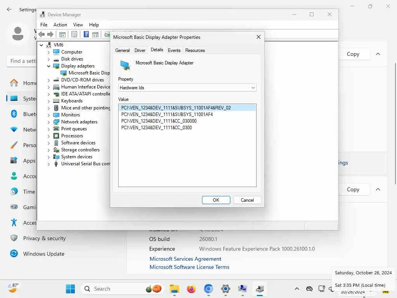Click the Show/Hide Action Pane toolbar icon

[x=95, y=34]
